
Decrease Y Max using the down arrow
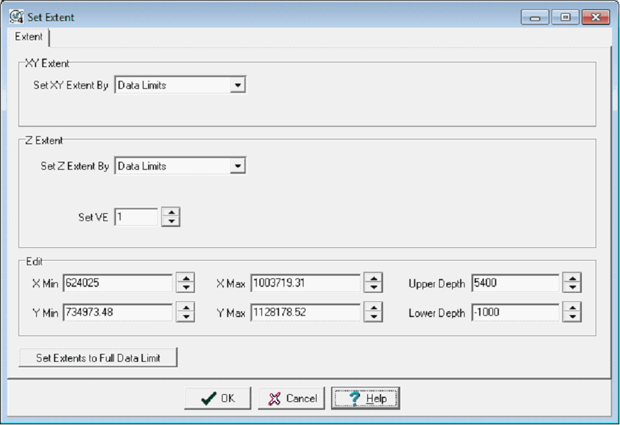click(373, 317)
